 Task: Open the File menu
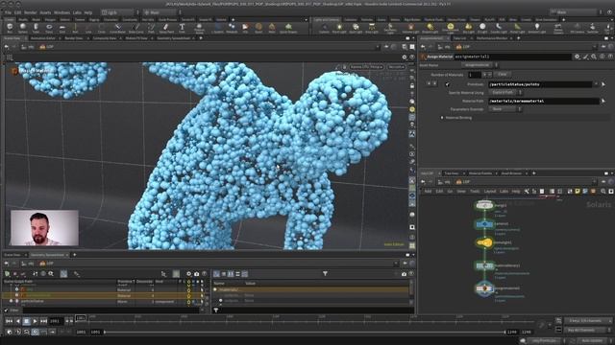(x=8, y=12)
